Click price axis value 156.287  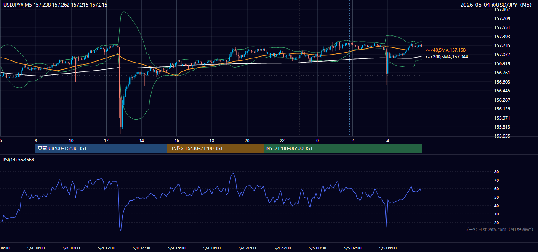503,100
